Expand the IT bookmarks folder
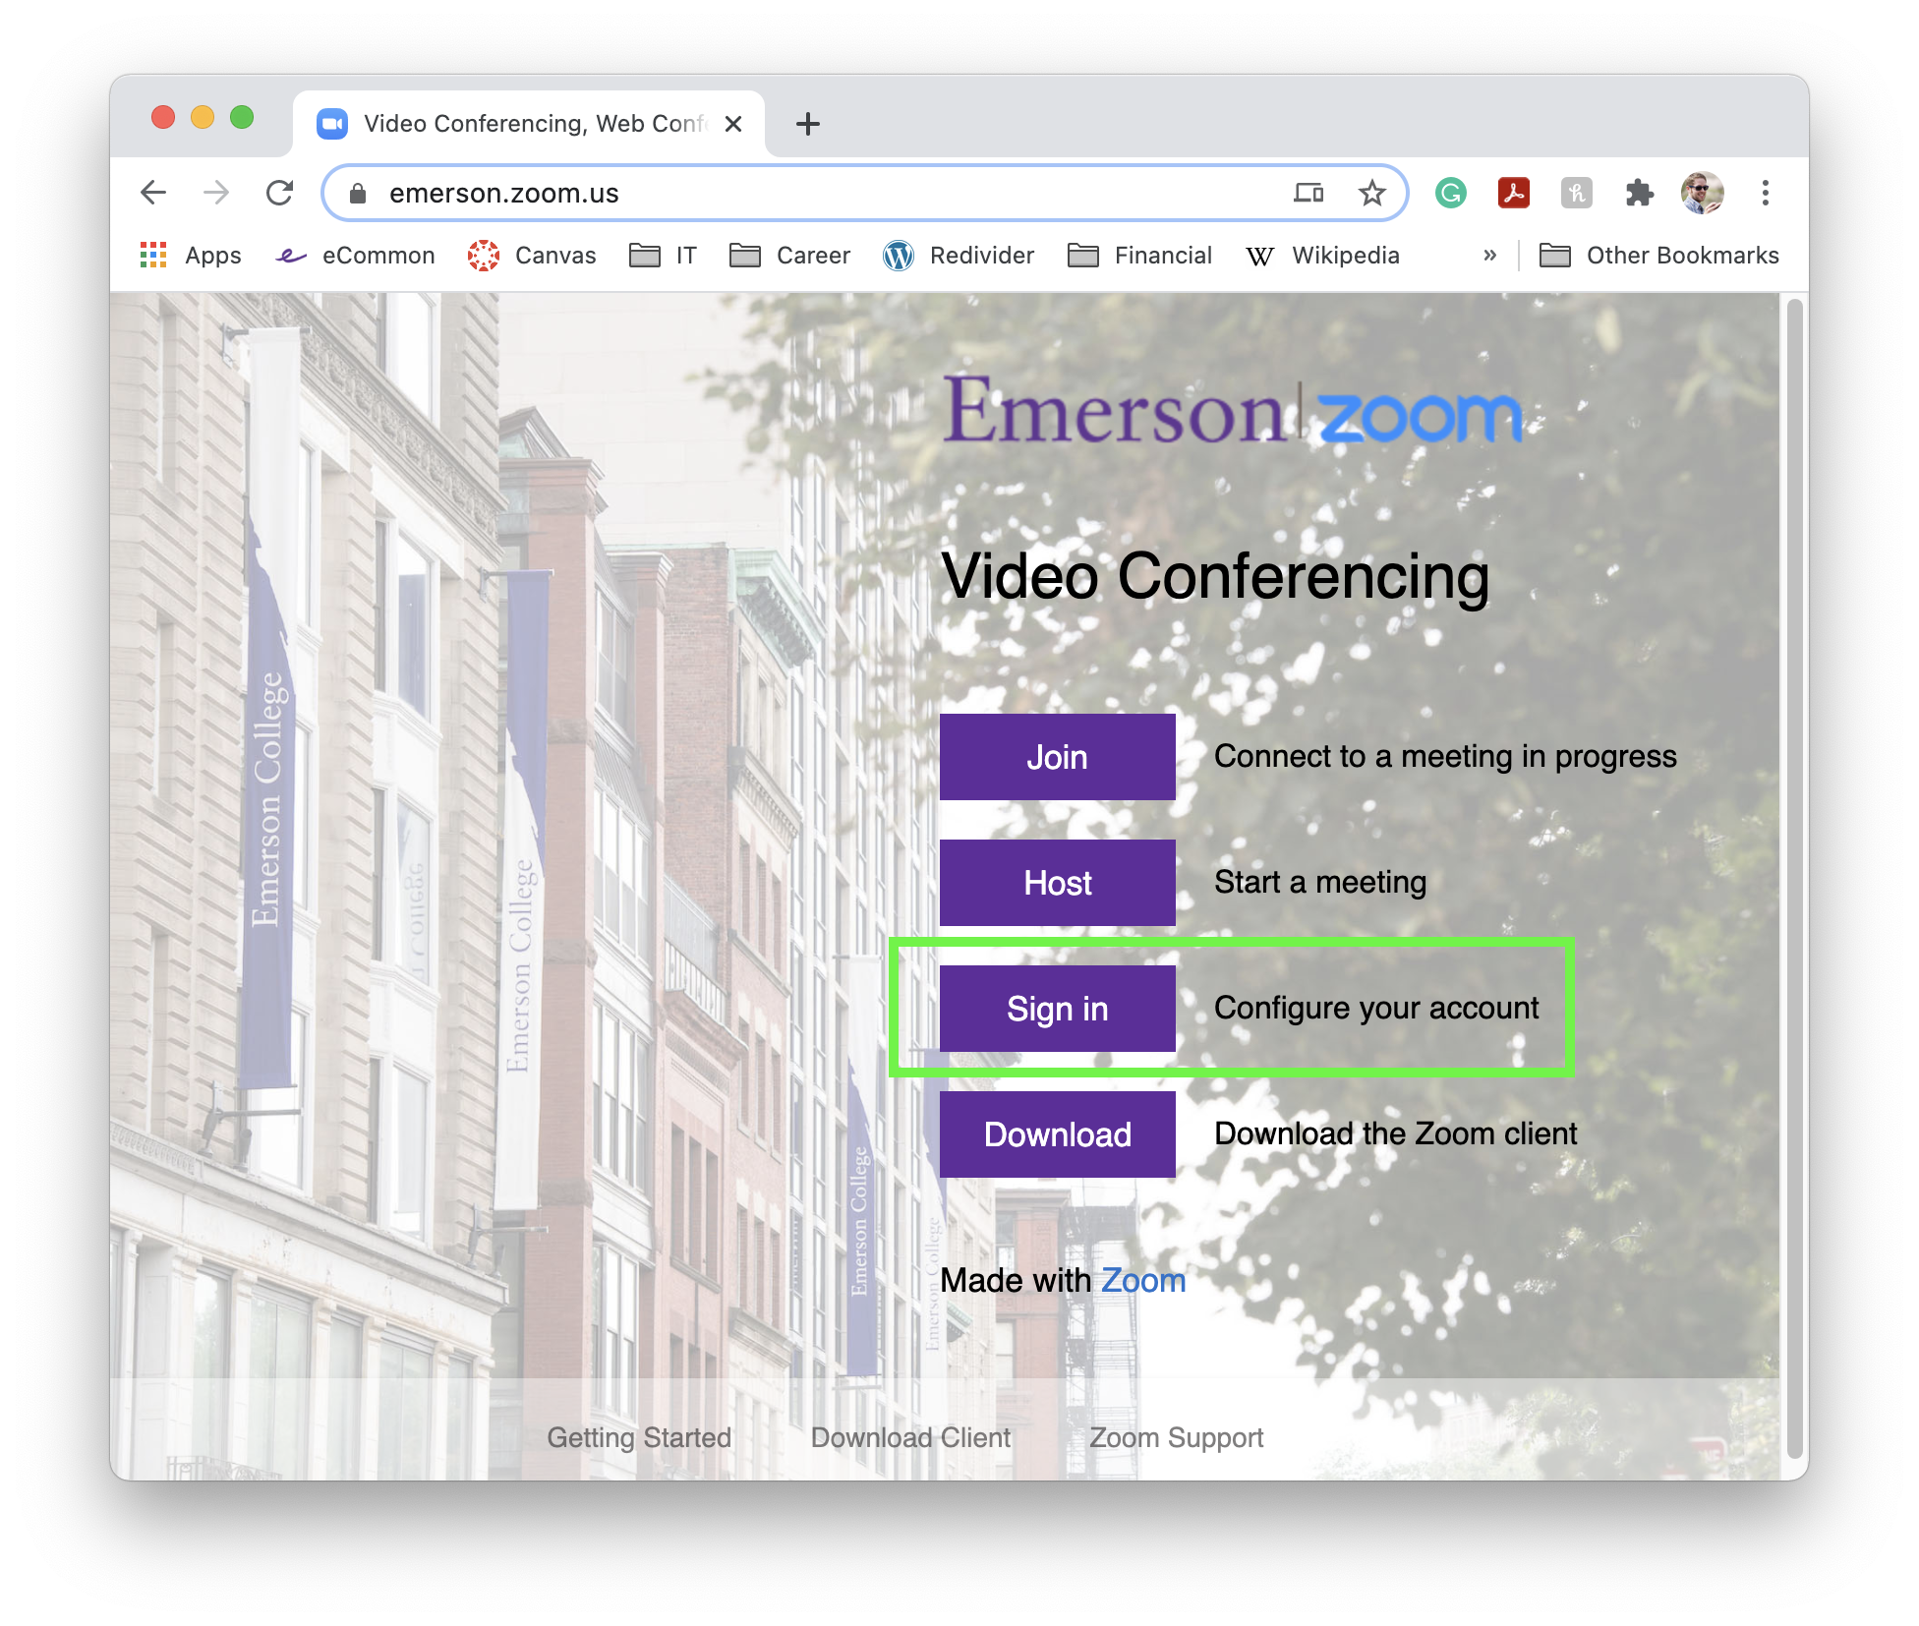Viewport: 1919px width, 1626px height. pos(663,256)
